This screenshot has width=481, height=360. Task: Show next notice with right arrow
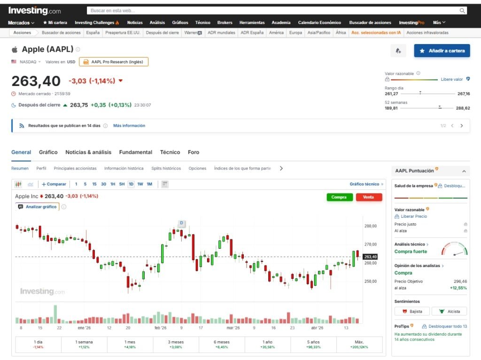(462, 126)
